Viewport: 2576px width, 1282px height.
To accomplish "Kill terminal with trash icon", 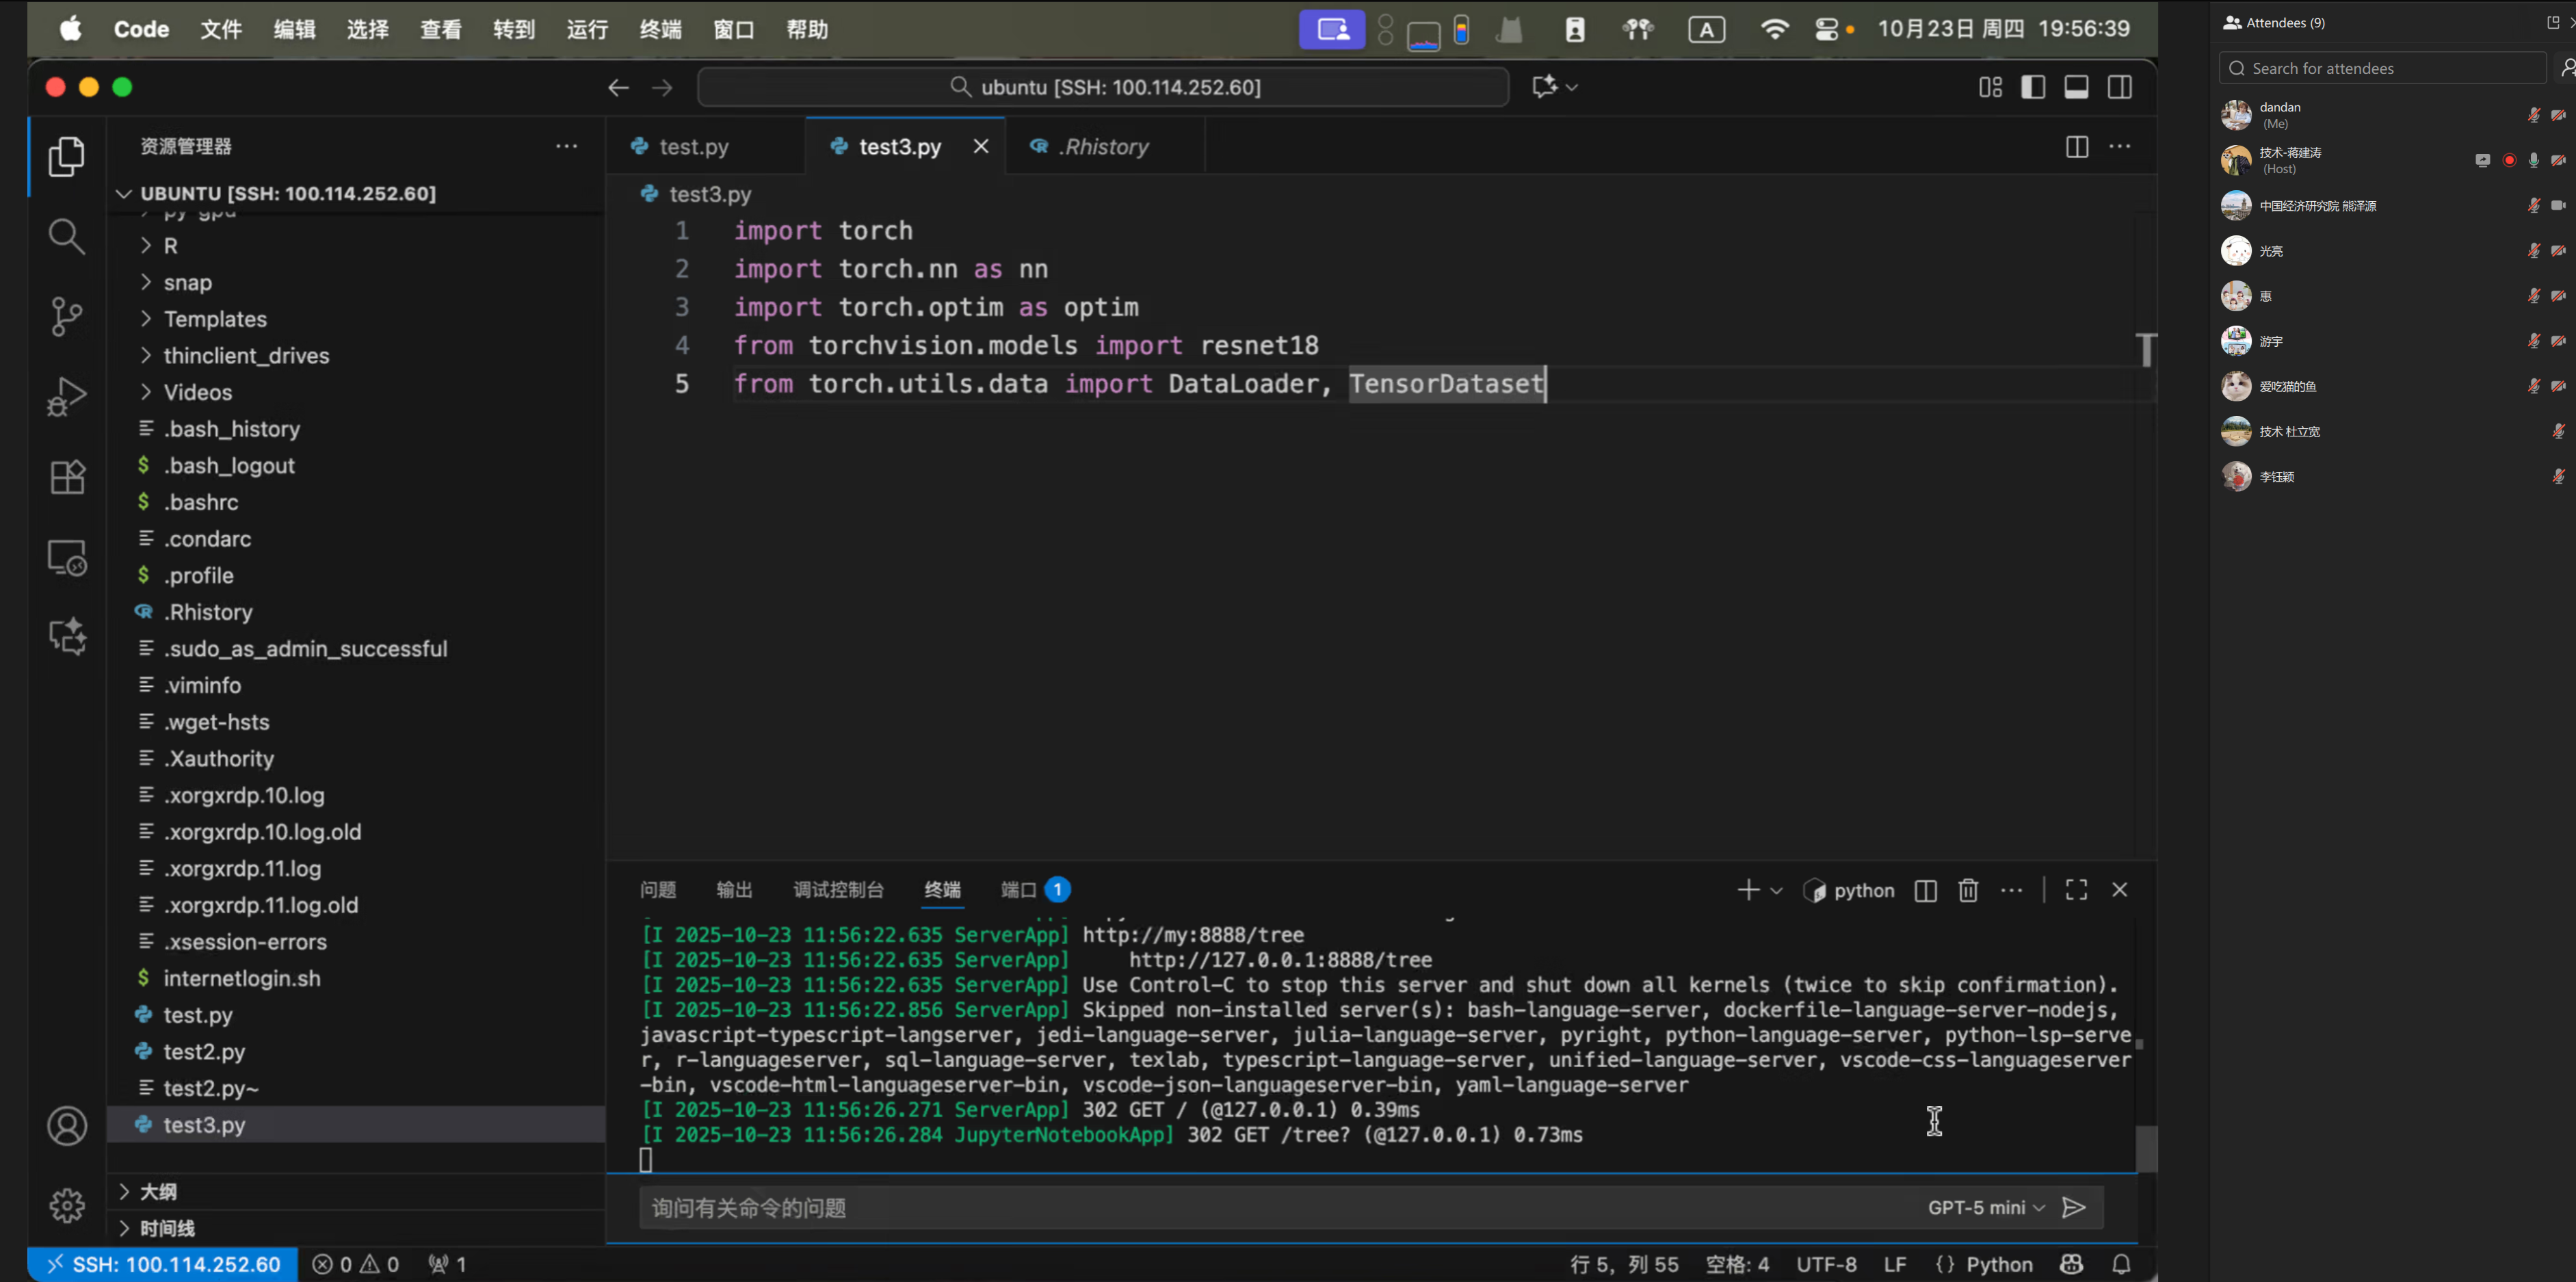I will click(x=1967, y=890).
